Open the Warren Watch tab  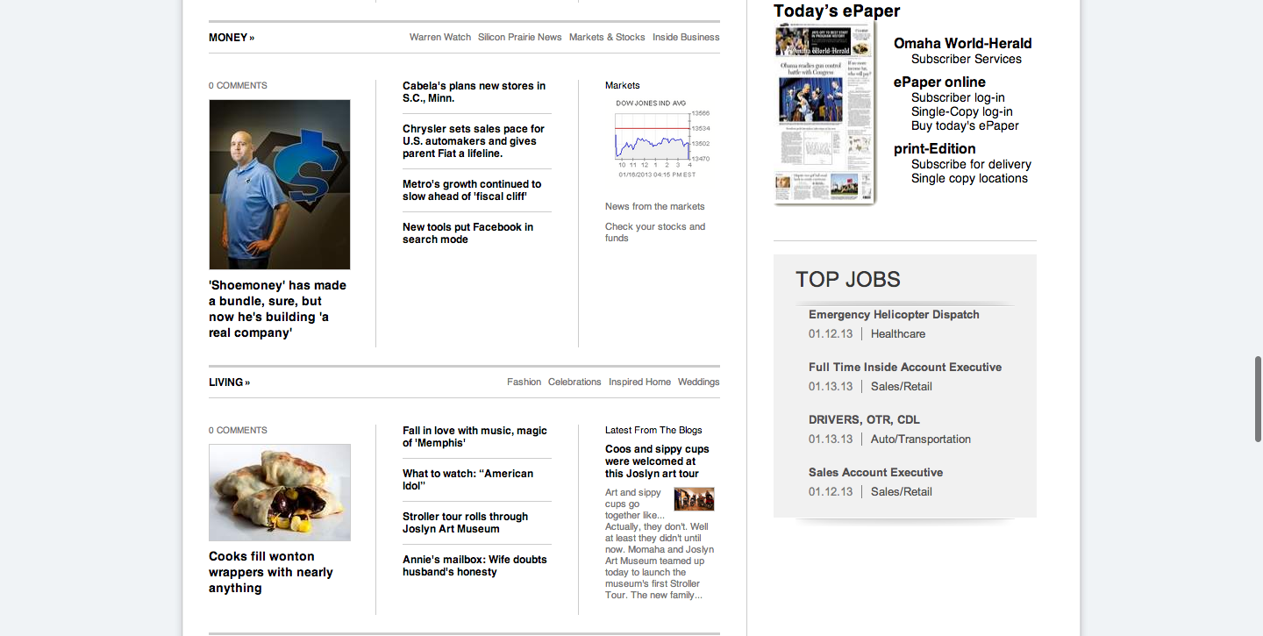[x=439, y=38]
